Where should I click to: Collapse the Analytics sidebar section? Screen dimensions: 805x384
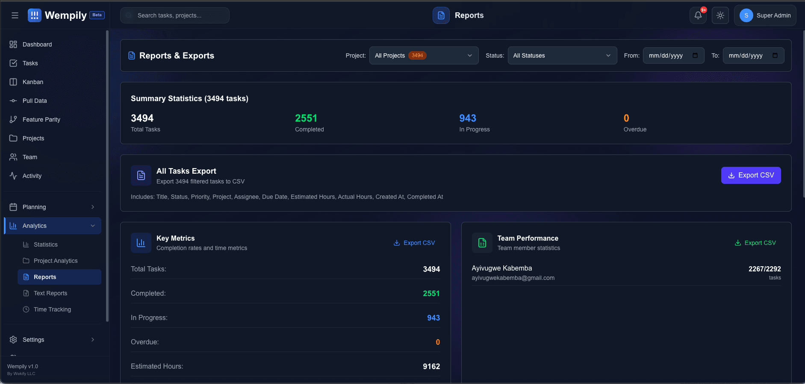pos(52,226)
